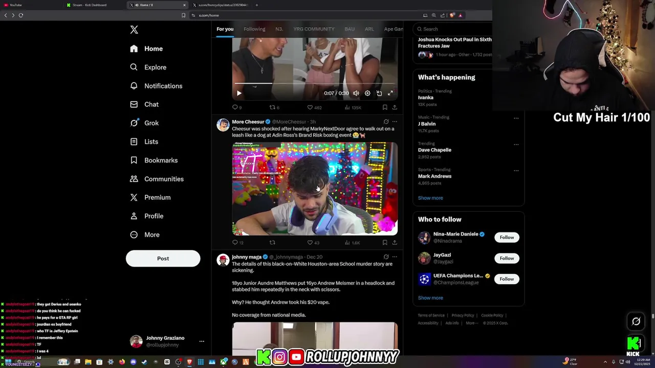Follow UEFA Champions League
The width and height of the screenshot is (655, 368).
coord(507,279)
